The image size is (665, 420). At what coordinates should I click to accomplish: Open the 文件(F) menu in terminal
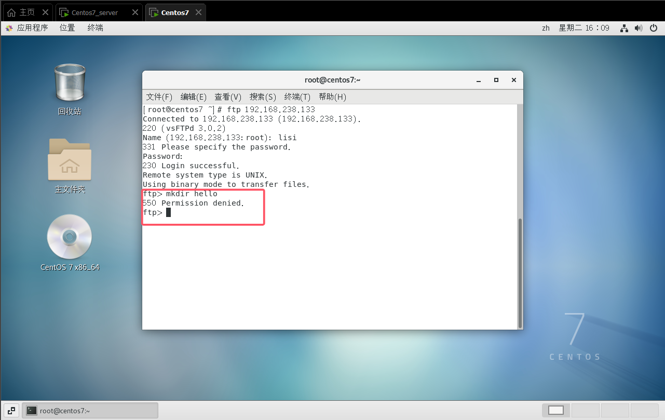pyautogui.click(x=159, y=97)
